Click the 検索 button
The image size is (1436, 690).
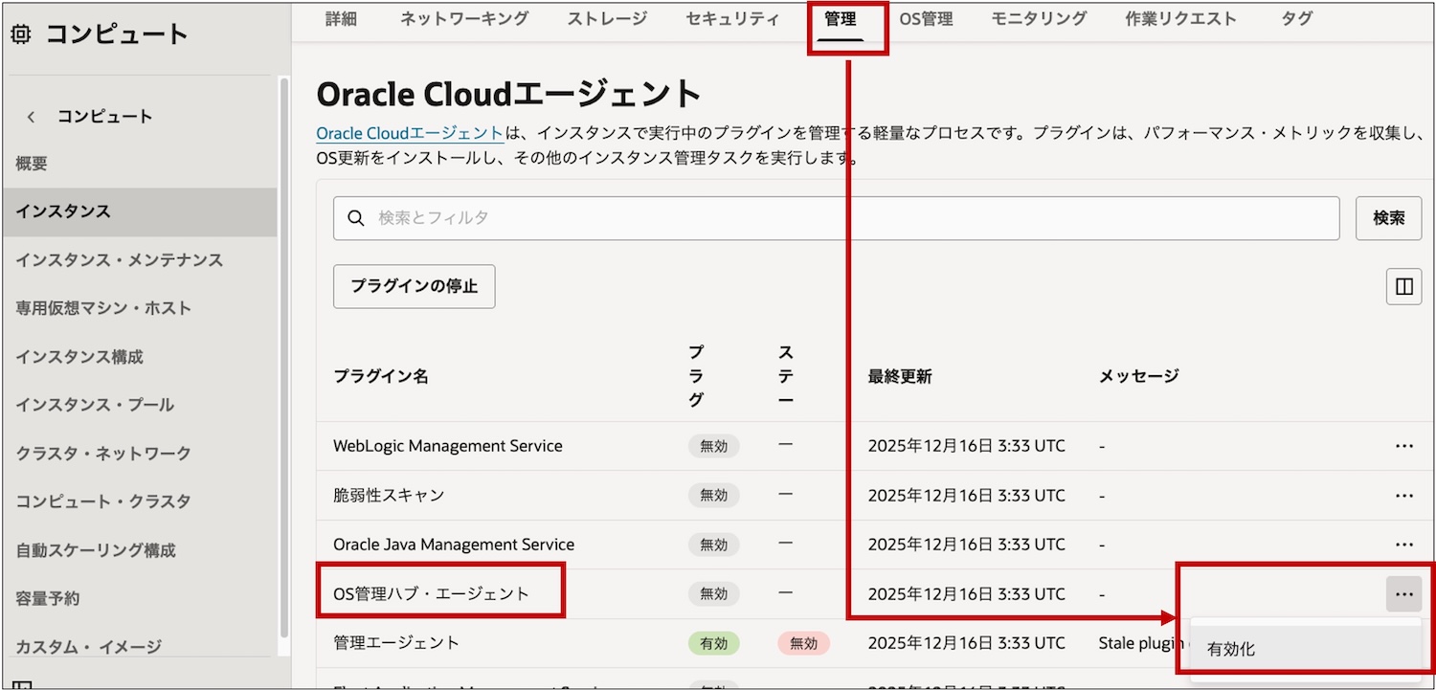coord(1388,218)
